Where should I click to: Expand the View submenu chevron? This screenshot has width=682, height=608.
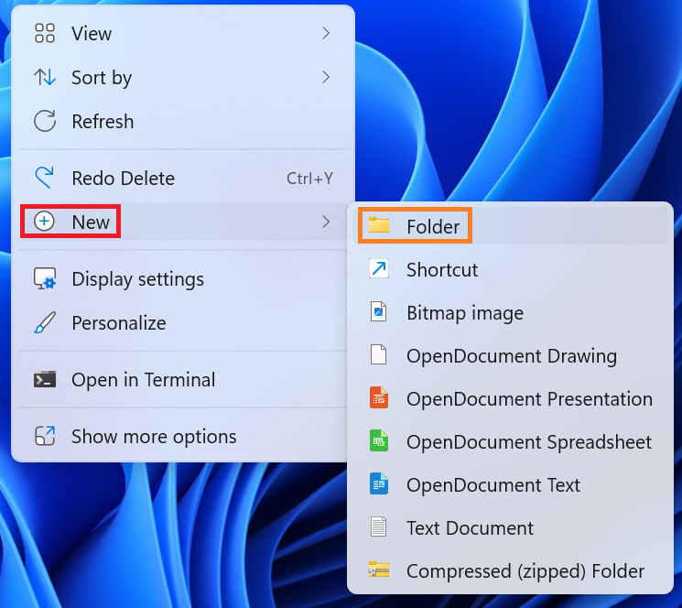click(x=326, y=33)
